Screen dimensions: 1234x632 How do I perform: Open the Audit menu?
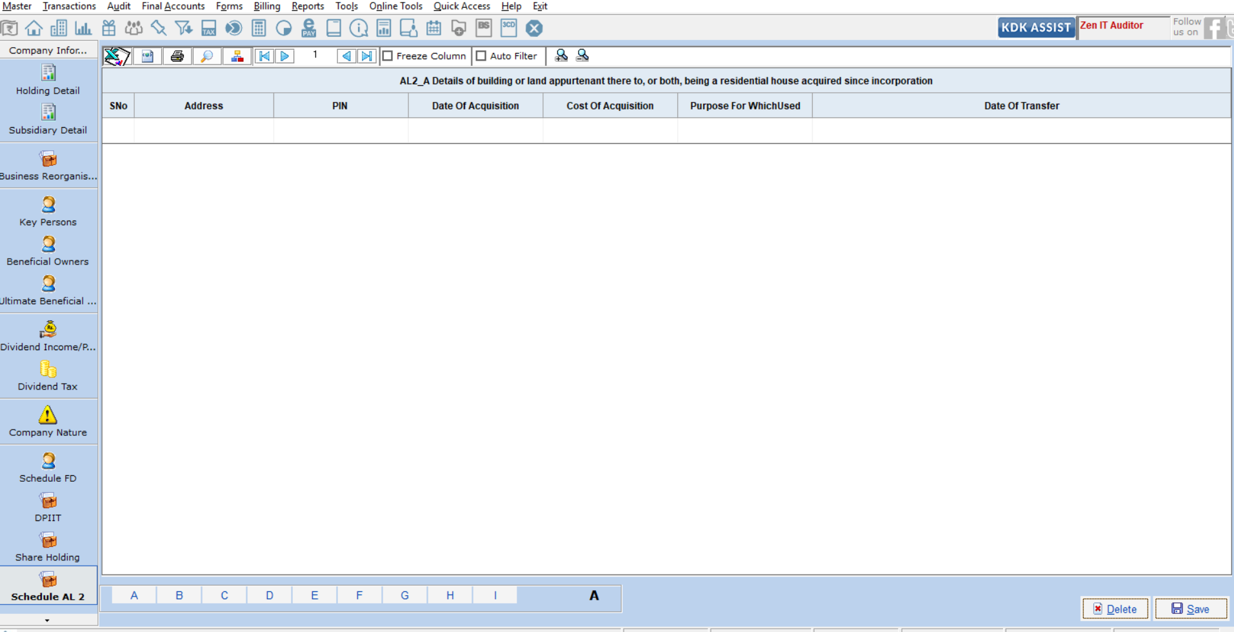[119, 6]
